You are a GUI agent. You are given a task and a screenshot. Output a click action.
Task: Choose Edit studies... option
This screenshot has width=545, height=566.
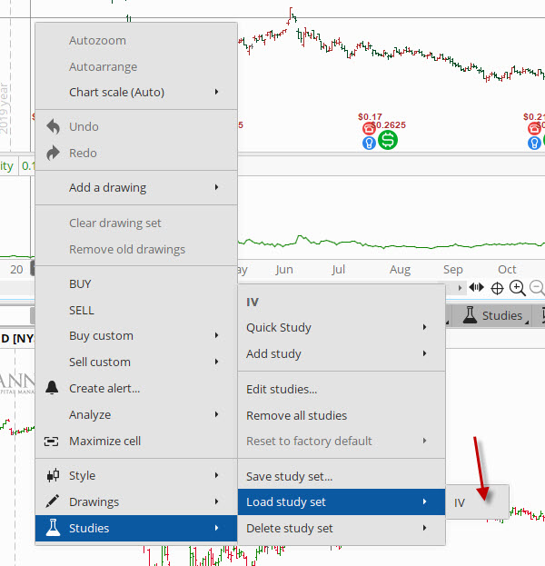pos(282,389)
